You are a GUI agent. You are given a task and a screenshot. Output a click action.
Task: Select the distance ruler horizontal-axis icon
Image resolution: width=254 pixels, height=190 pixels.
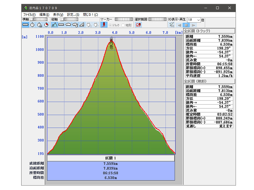point(25,25)
